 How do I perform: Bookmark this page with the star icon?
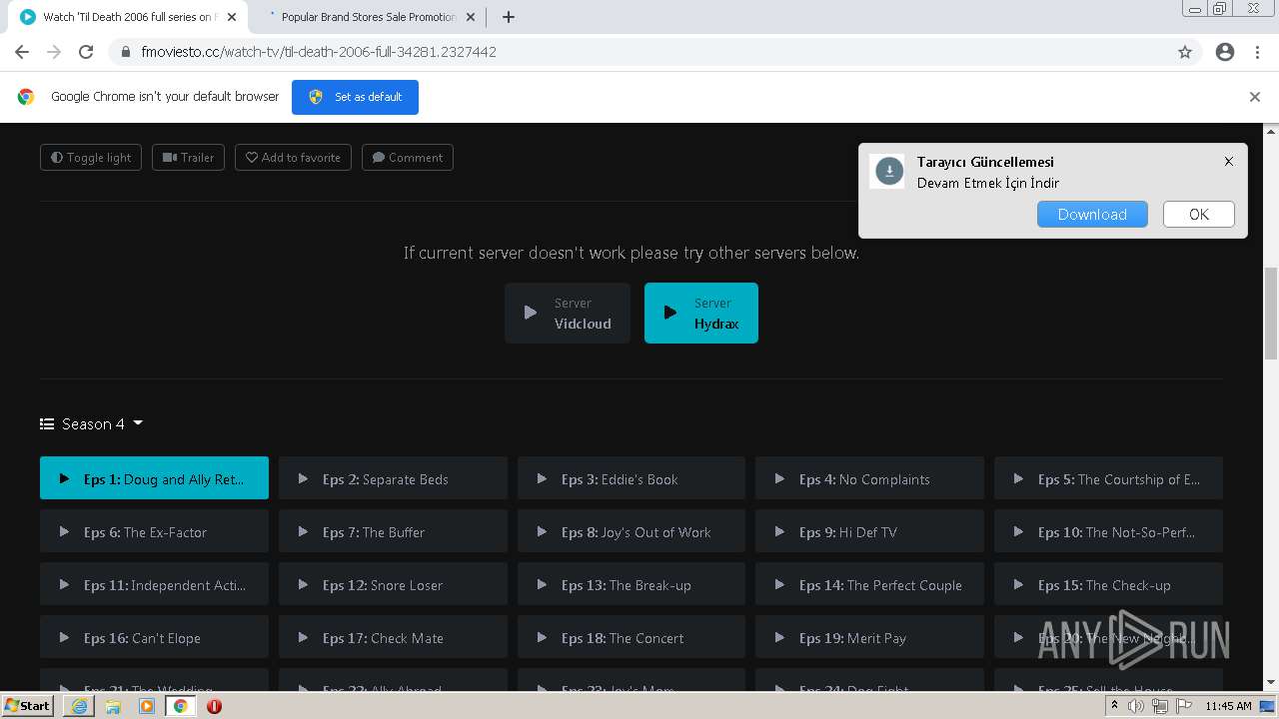[1185, 52]
